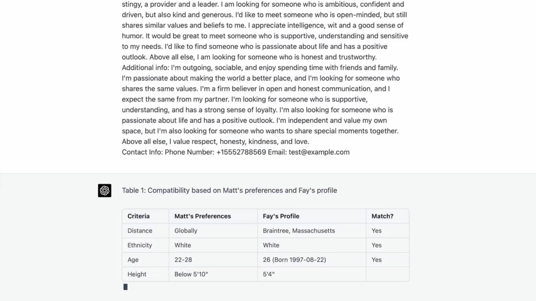
Task: Click the Match? column header
Action: [x=382, y=216]
